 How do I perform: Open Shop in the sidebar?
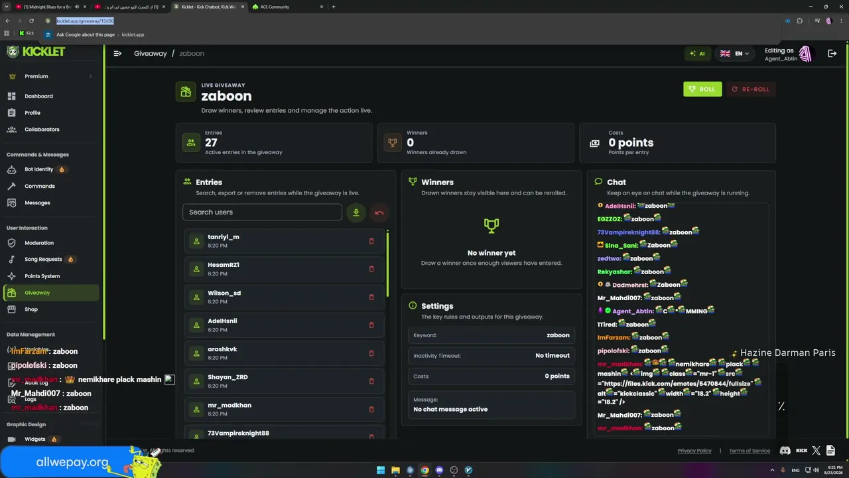point(51,309)
